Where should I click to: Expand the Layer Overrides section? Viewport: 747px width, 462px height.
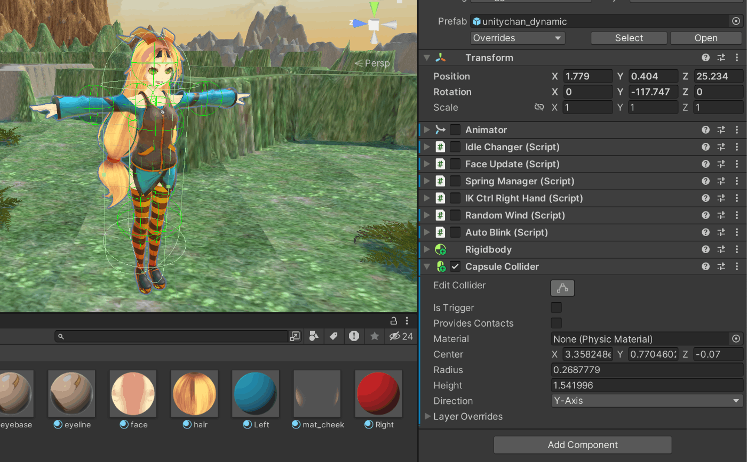[427, 416]
